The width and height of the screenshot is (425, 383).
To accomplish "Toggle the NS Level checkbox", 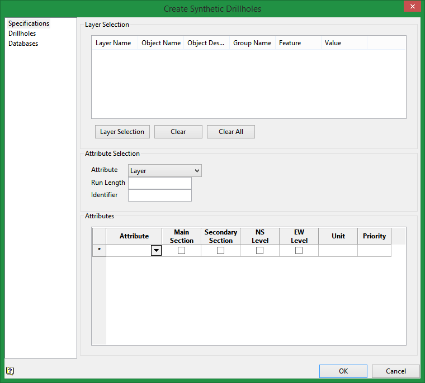I will coord(259,251).
